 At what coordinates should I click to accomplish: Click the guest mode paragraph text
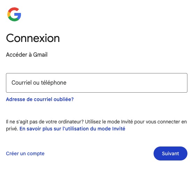(96, 125)
